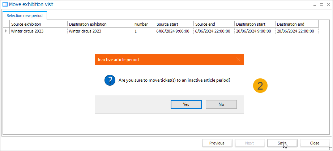The width and height of the screenshot is (333, 151).
Task: Click the Previous button
Action: point(217,143)
